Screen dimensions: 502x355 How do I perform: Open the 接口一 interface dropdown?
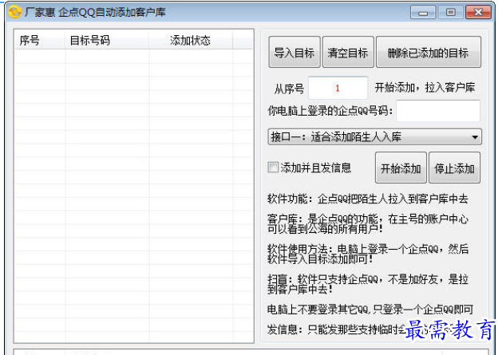pos(374,137)
